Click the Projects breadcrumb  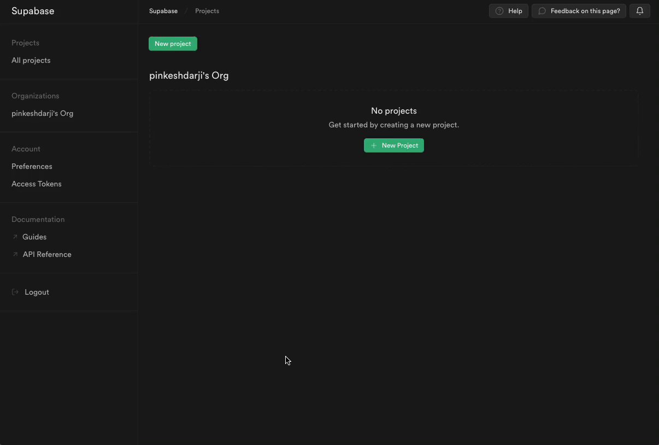(x=207, y=11)
